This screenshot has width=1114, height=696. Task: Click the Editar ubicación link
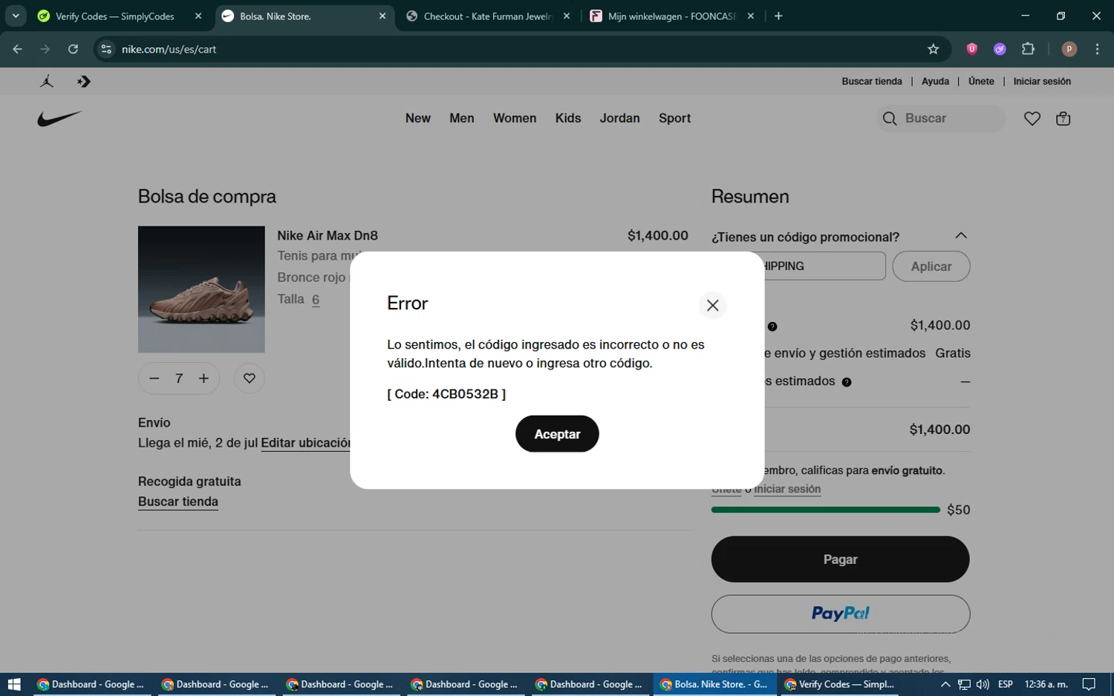coord(305,443)
